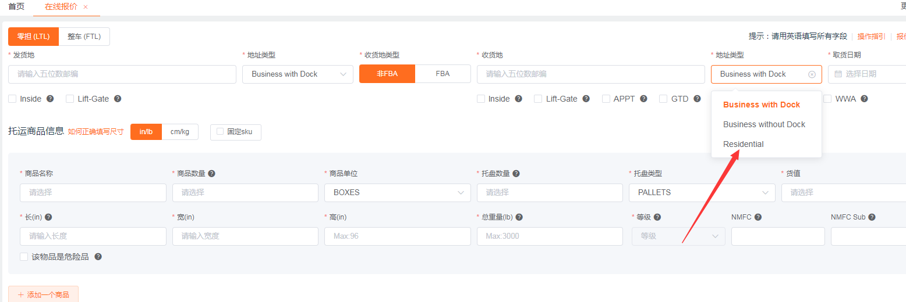Enable origin Lift-Gate checkbox

tap(70, 99)
